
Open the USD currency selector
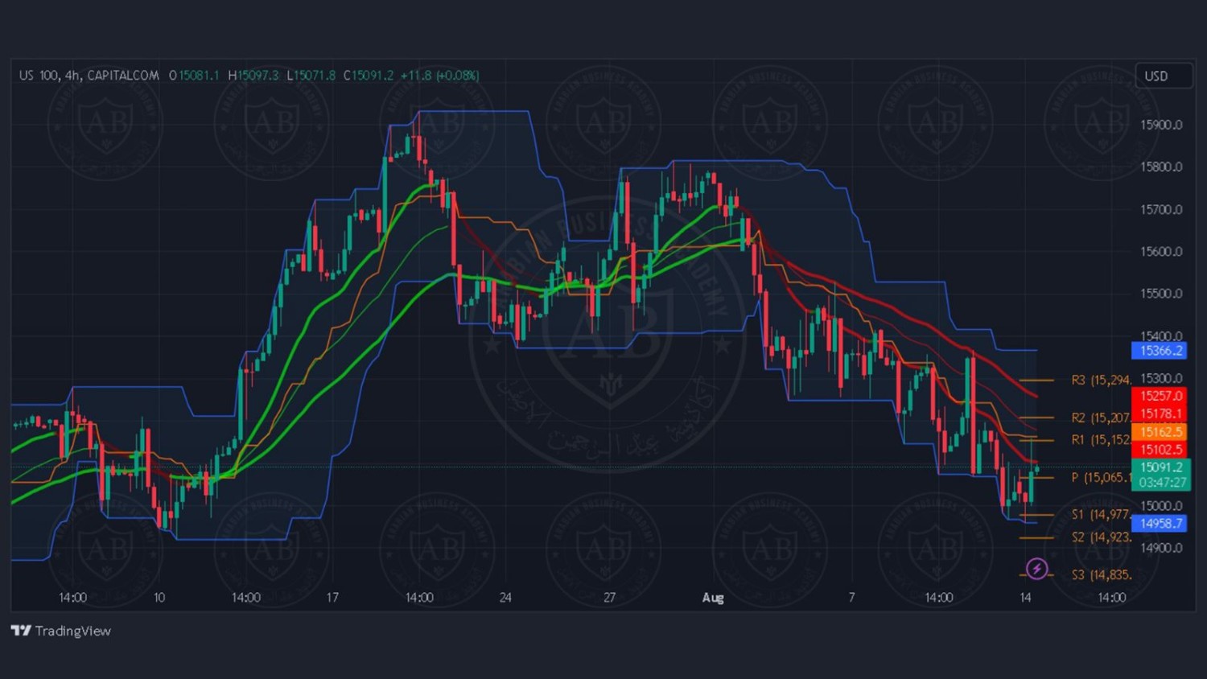(x=1163, y=76)
